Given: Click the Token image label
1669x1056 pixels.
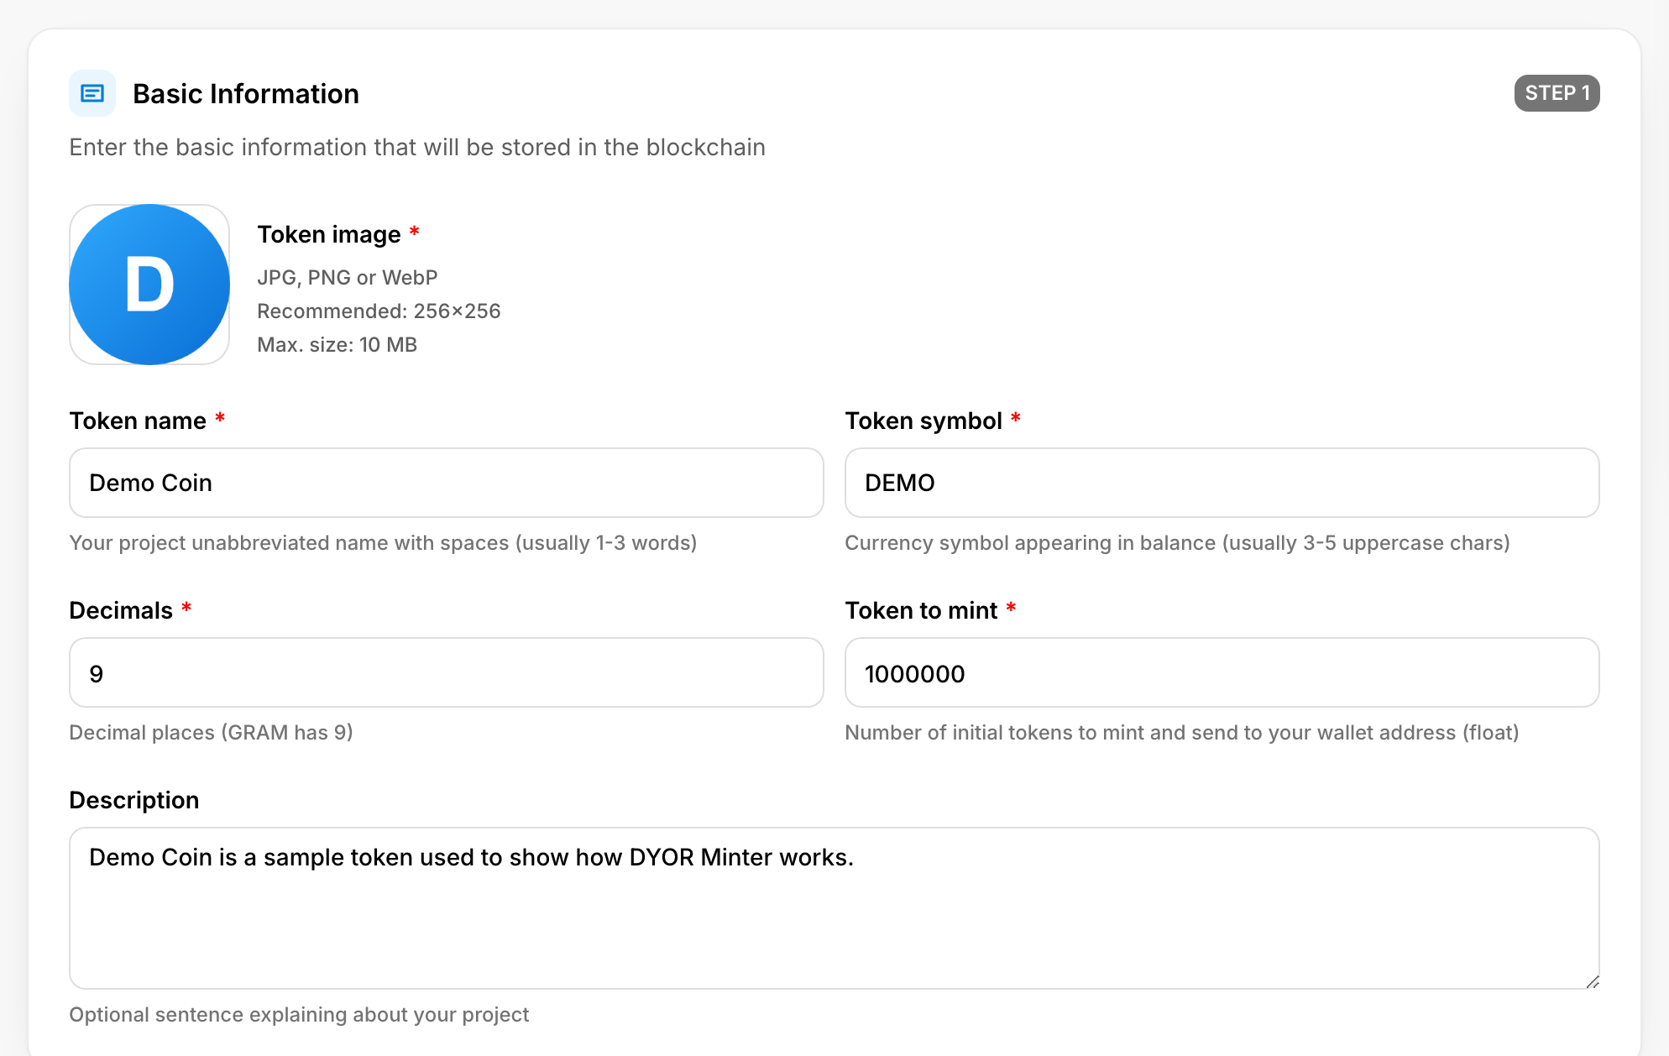Looking at the screenshot, I should coord(329,234).
